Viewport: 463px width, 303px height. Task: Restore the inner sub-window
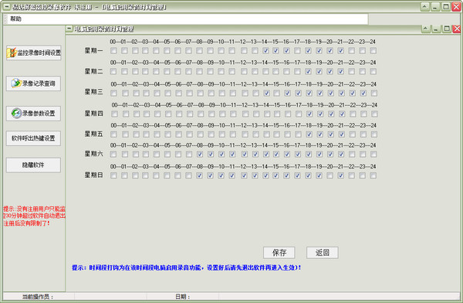point(447,29)
